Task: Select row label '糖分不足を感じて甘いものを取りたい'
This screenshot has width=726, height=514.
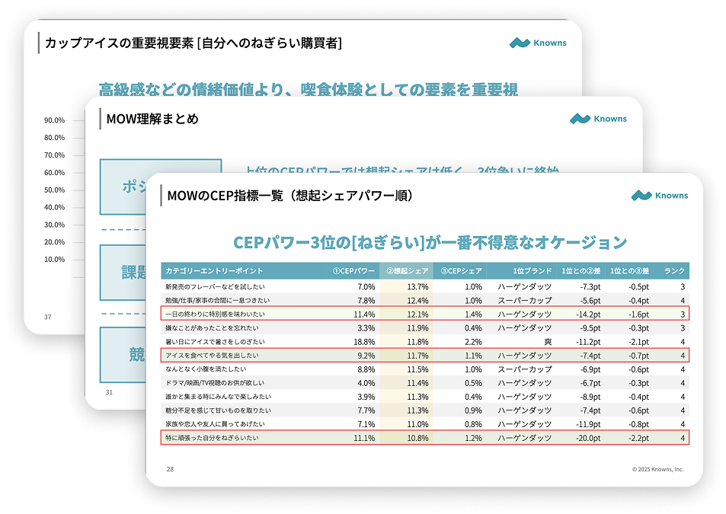Action: [x=218, y=411]
